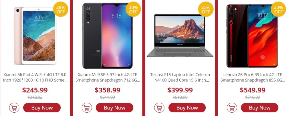The width and height of the screenshot is (286, 116).
Task: Click the 30% OFF badge on Mi 9 SE
Action: (x=133, y=9)
